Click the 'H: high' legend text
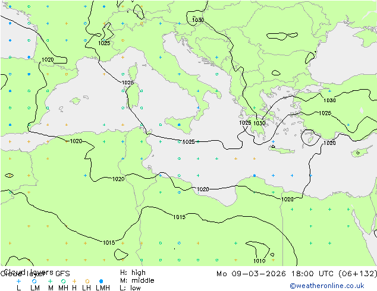 pos(133,273)
